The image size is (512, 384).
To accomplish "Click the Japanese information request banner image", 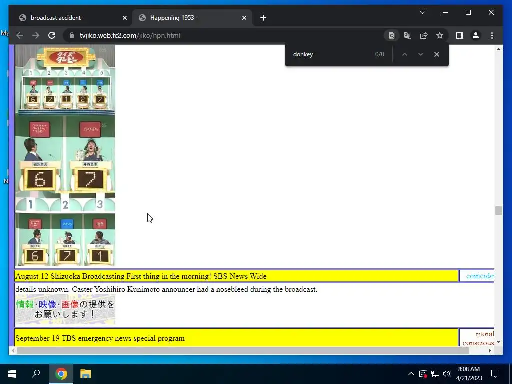I will pyautogui.click(x=65, y=309).
